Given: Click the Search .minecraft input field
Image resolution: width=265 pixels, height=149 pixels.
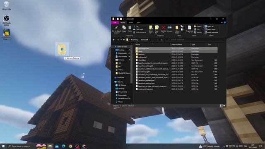Looking at the screenshot, I should (195, 40).
